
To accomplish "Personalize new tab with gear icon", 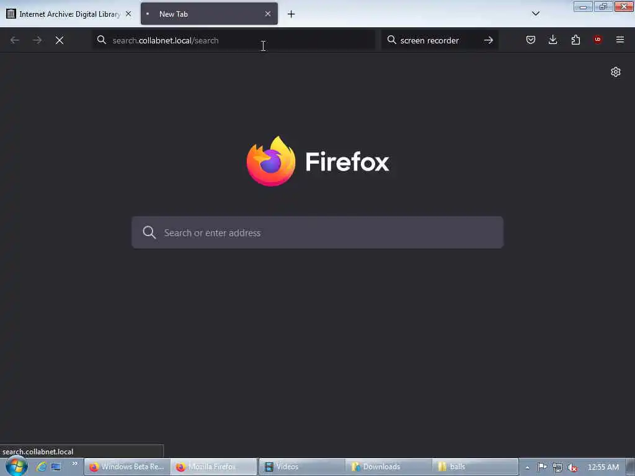I will pyautogui.click(x=616, y=72).
